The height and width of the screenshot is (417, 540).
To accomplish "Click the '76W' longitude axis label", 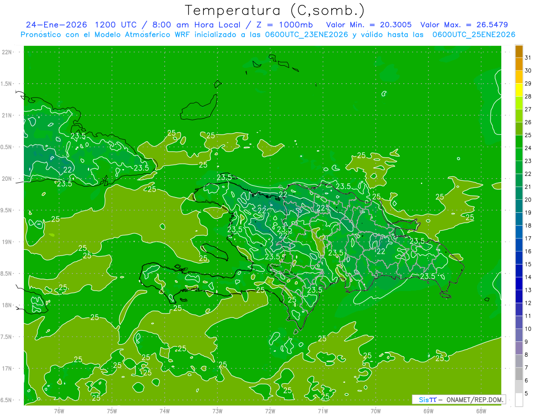I will (x=59, y=411).
